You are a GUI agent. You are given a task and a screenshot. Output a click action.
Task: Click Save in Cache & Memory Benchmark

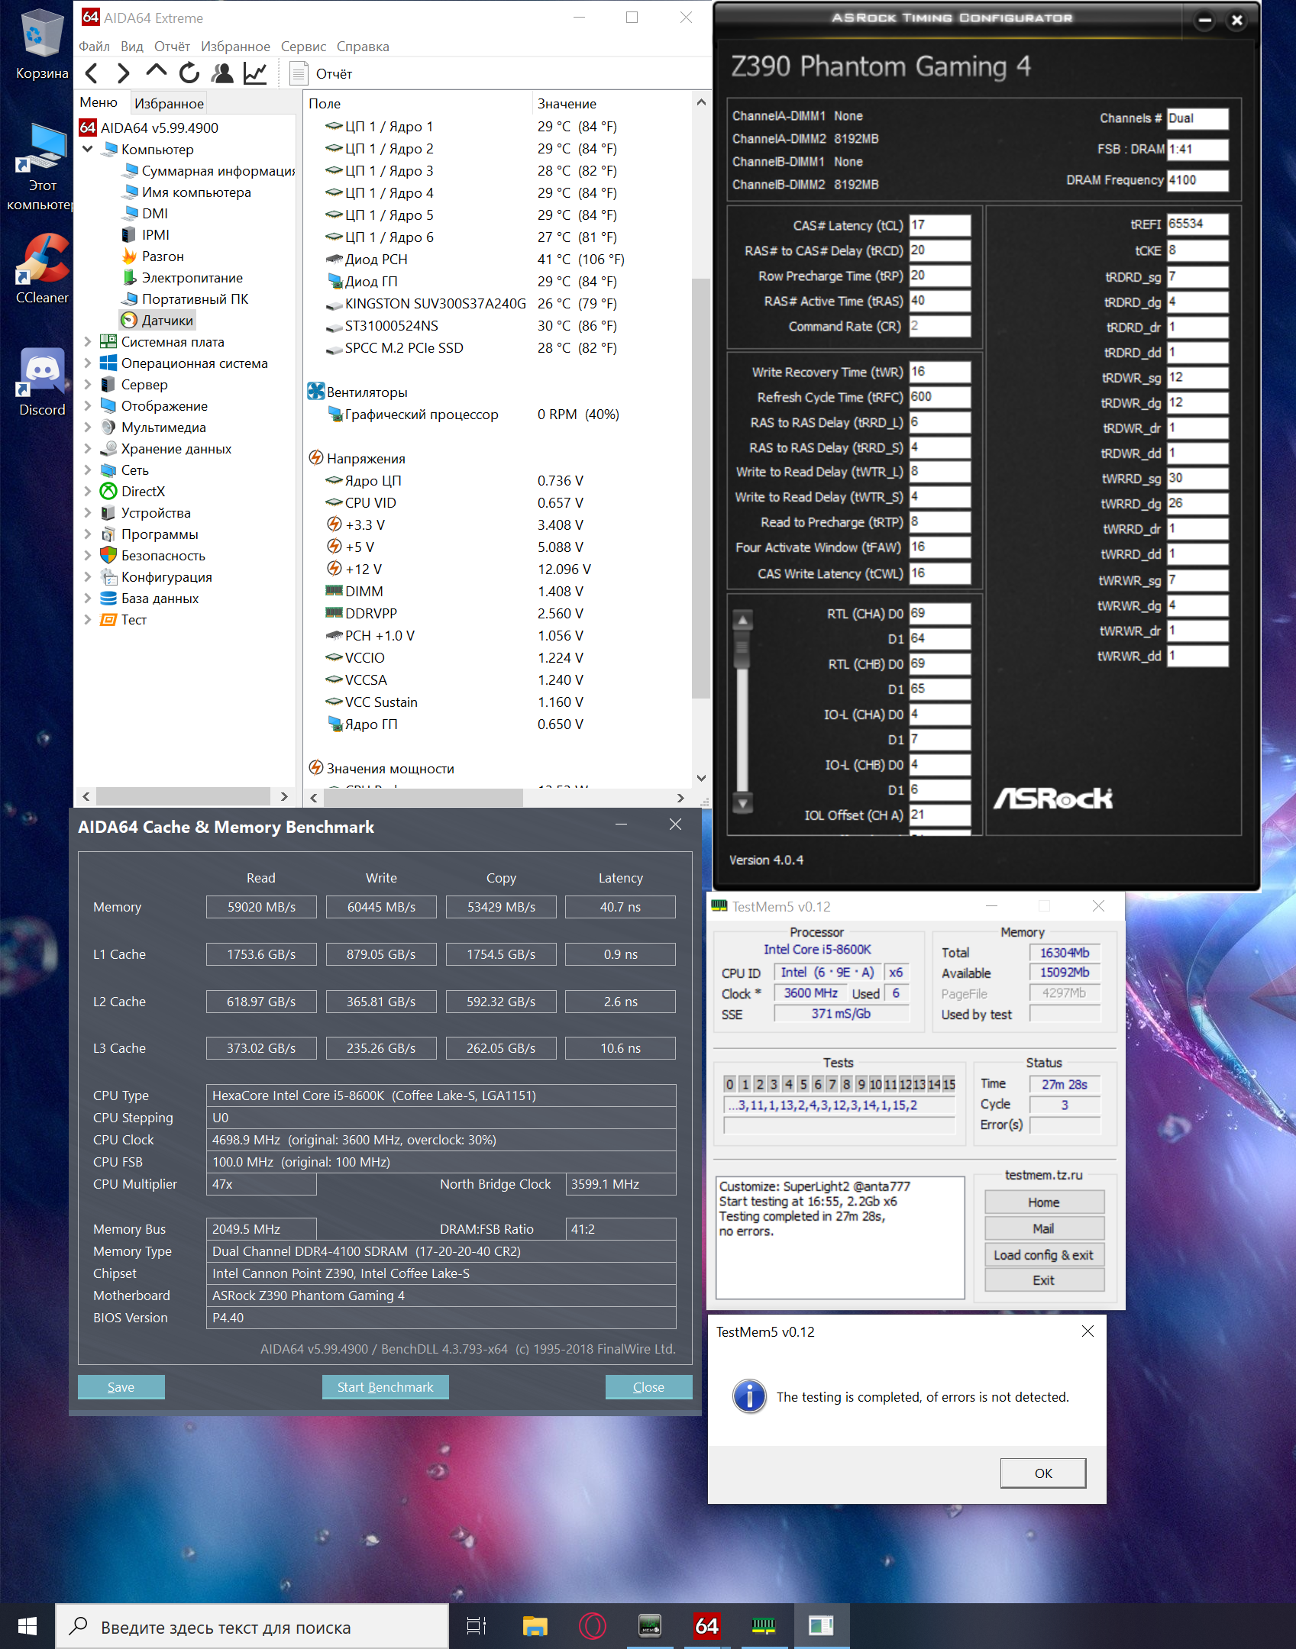pos(121,1387)
